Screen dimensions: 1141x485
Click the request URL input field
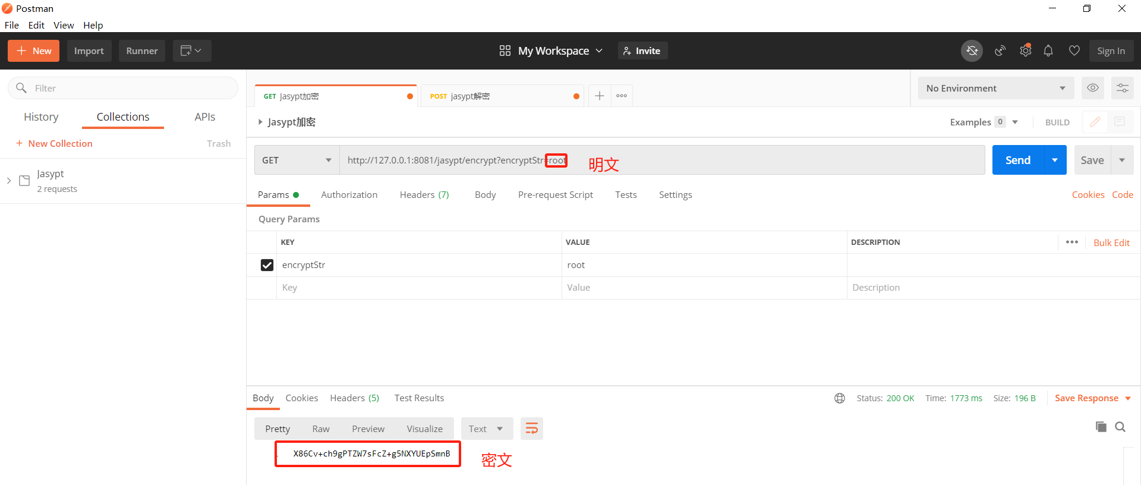pyautogui.click(x=662, y=160)
